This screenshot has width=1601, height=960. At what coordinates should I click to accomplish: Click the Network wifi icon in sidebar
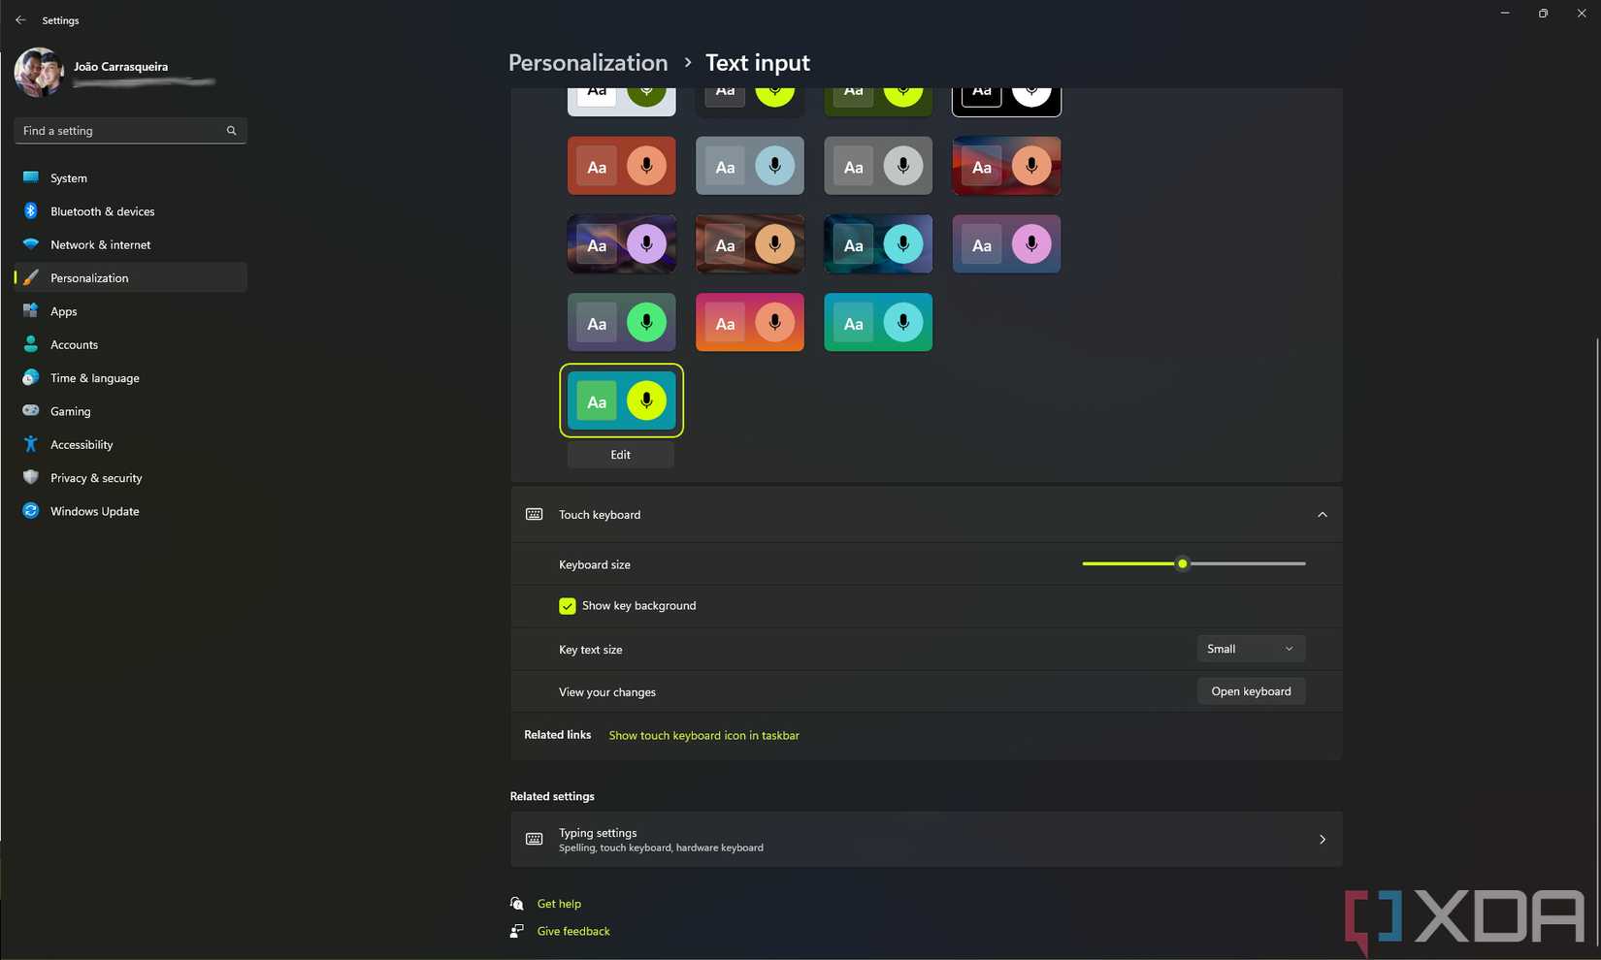[31, 244]
